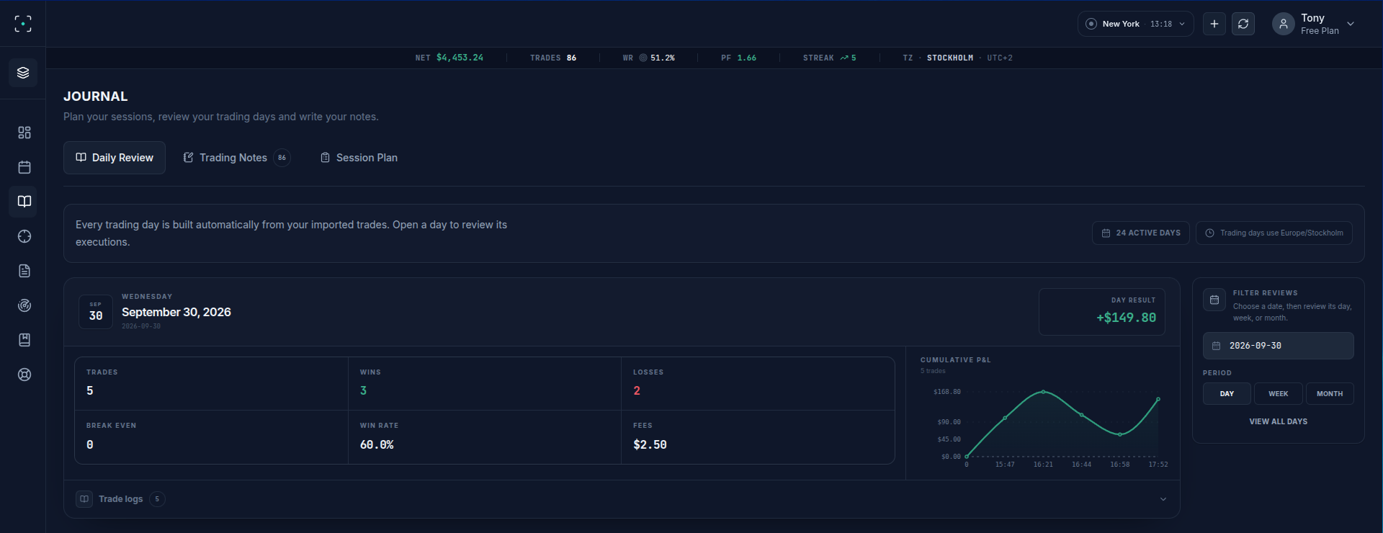Switch to the Daily Review tab
This screenshot has height=533, width=1383.
(115, 158)
